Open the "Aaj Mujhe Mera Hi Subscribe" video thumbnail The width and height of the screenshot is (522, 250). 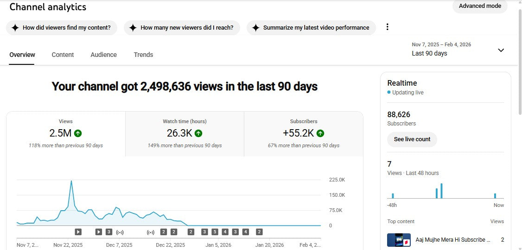(399, 240)
